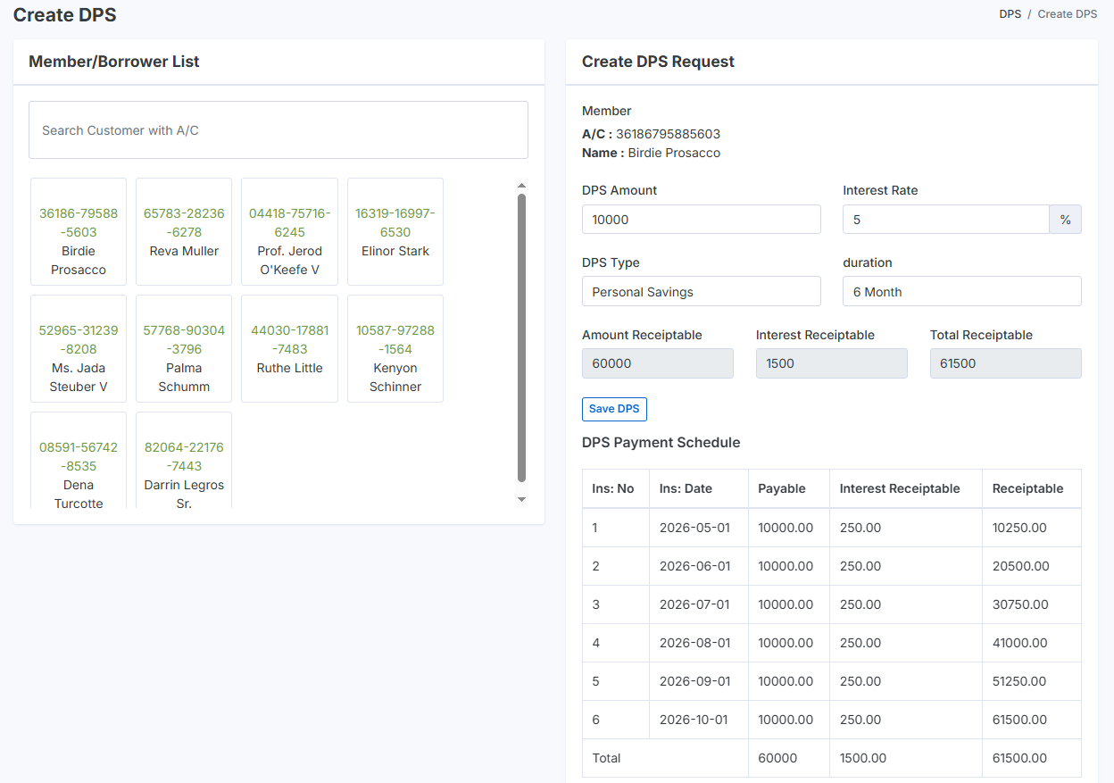The height and width of the screenshot is (783, 1114).
Task: Click the Save DPS button
Action: click(x=614, y=409)
